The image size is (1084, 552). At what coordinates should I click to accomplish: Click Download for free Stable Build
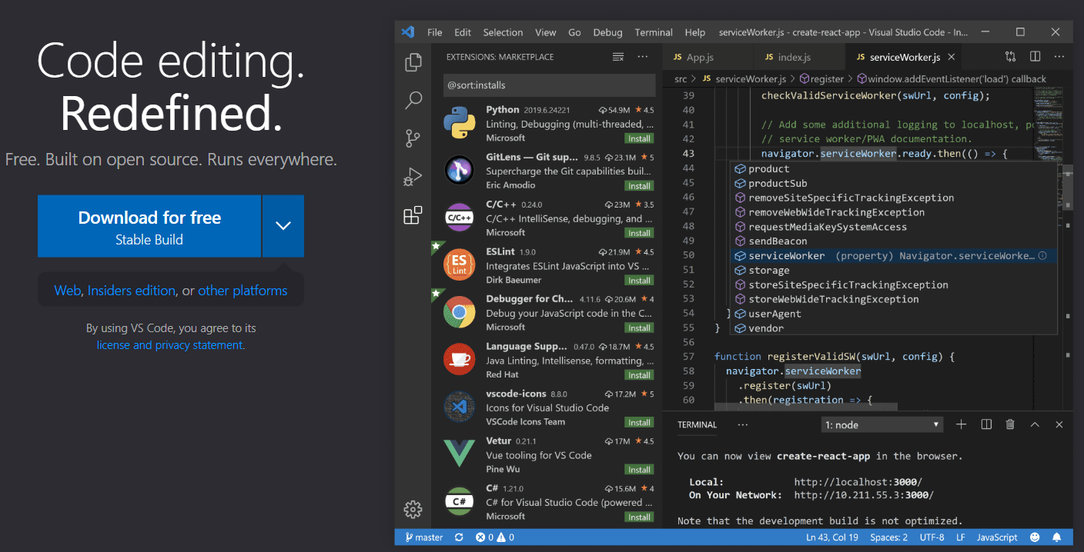coord(149,226)
